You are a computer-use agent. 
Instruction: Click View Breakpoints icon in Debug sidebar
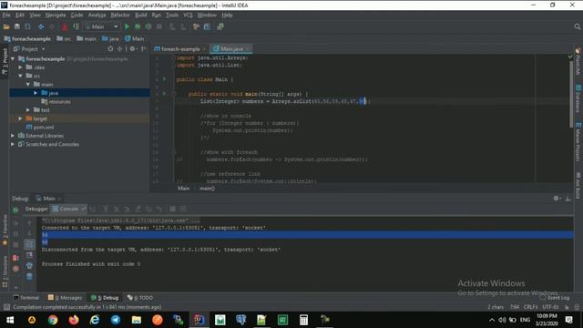click(15, 258)
